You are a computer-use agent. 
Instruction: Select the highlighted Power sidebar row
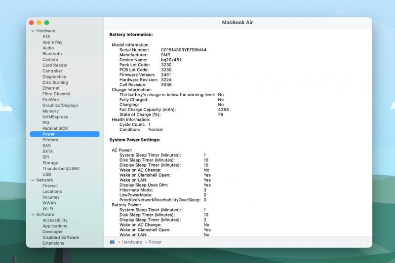(65, 134)
